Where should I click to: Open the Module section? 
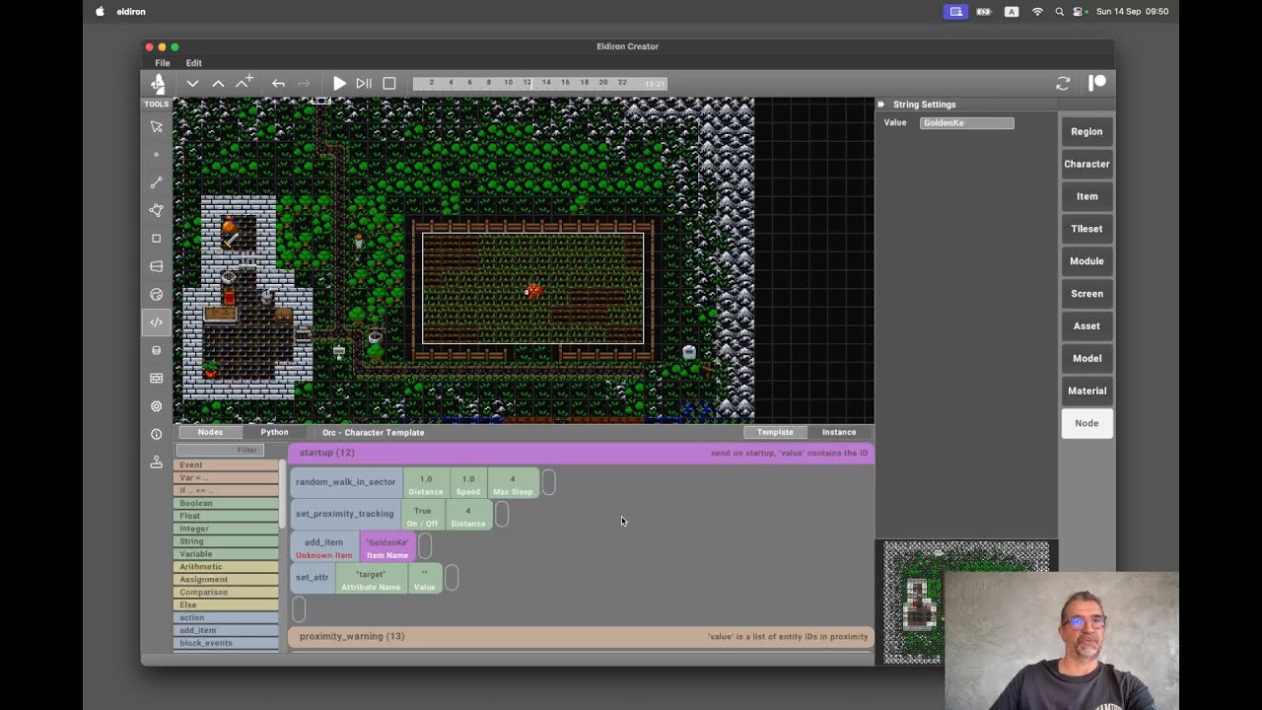1087,261
